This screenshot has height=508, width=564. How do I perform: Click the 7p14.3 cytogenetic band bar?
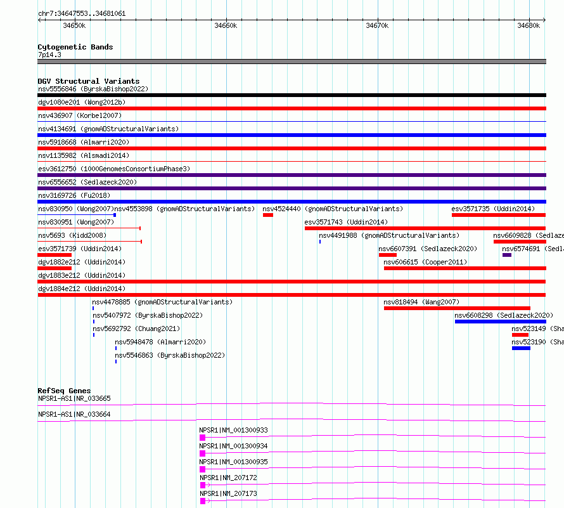point(292,62)
